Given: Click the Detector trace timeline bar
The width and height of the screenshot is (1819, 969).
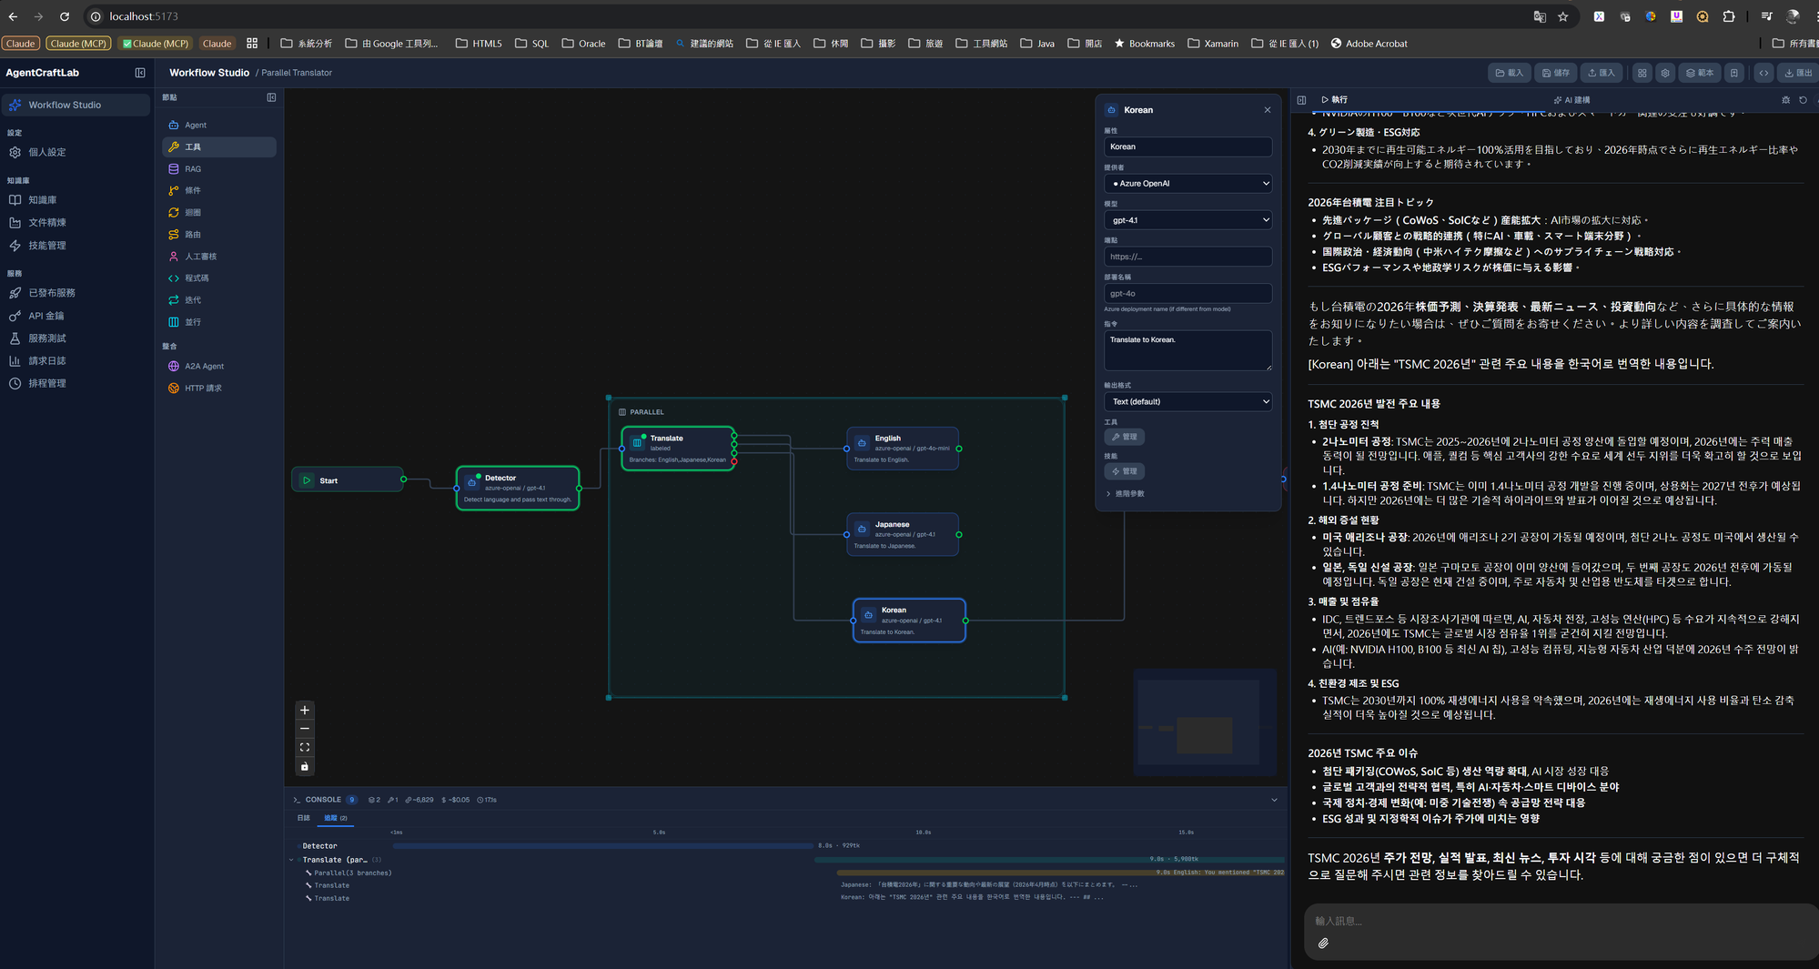Looking at the screenshot, I should pyautogui.click(x=602, y=845).
